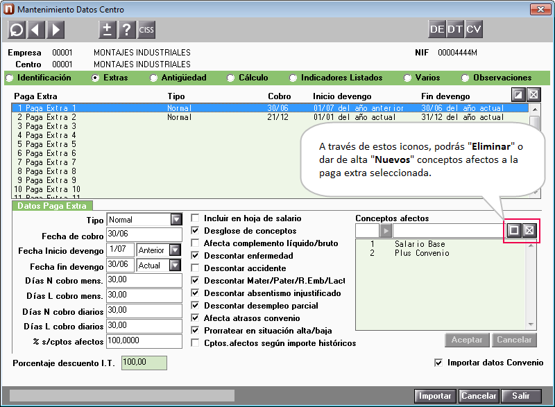
Task: Click edit icon above Paga Extra list
Action: pos(518,95)
